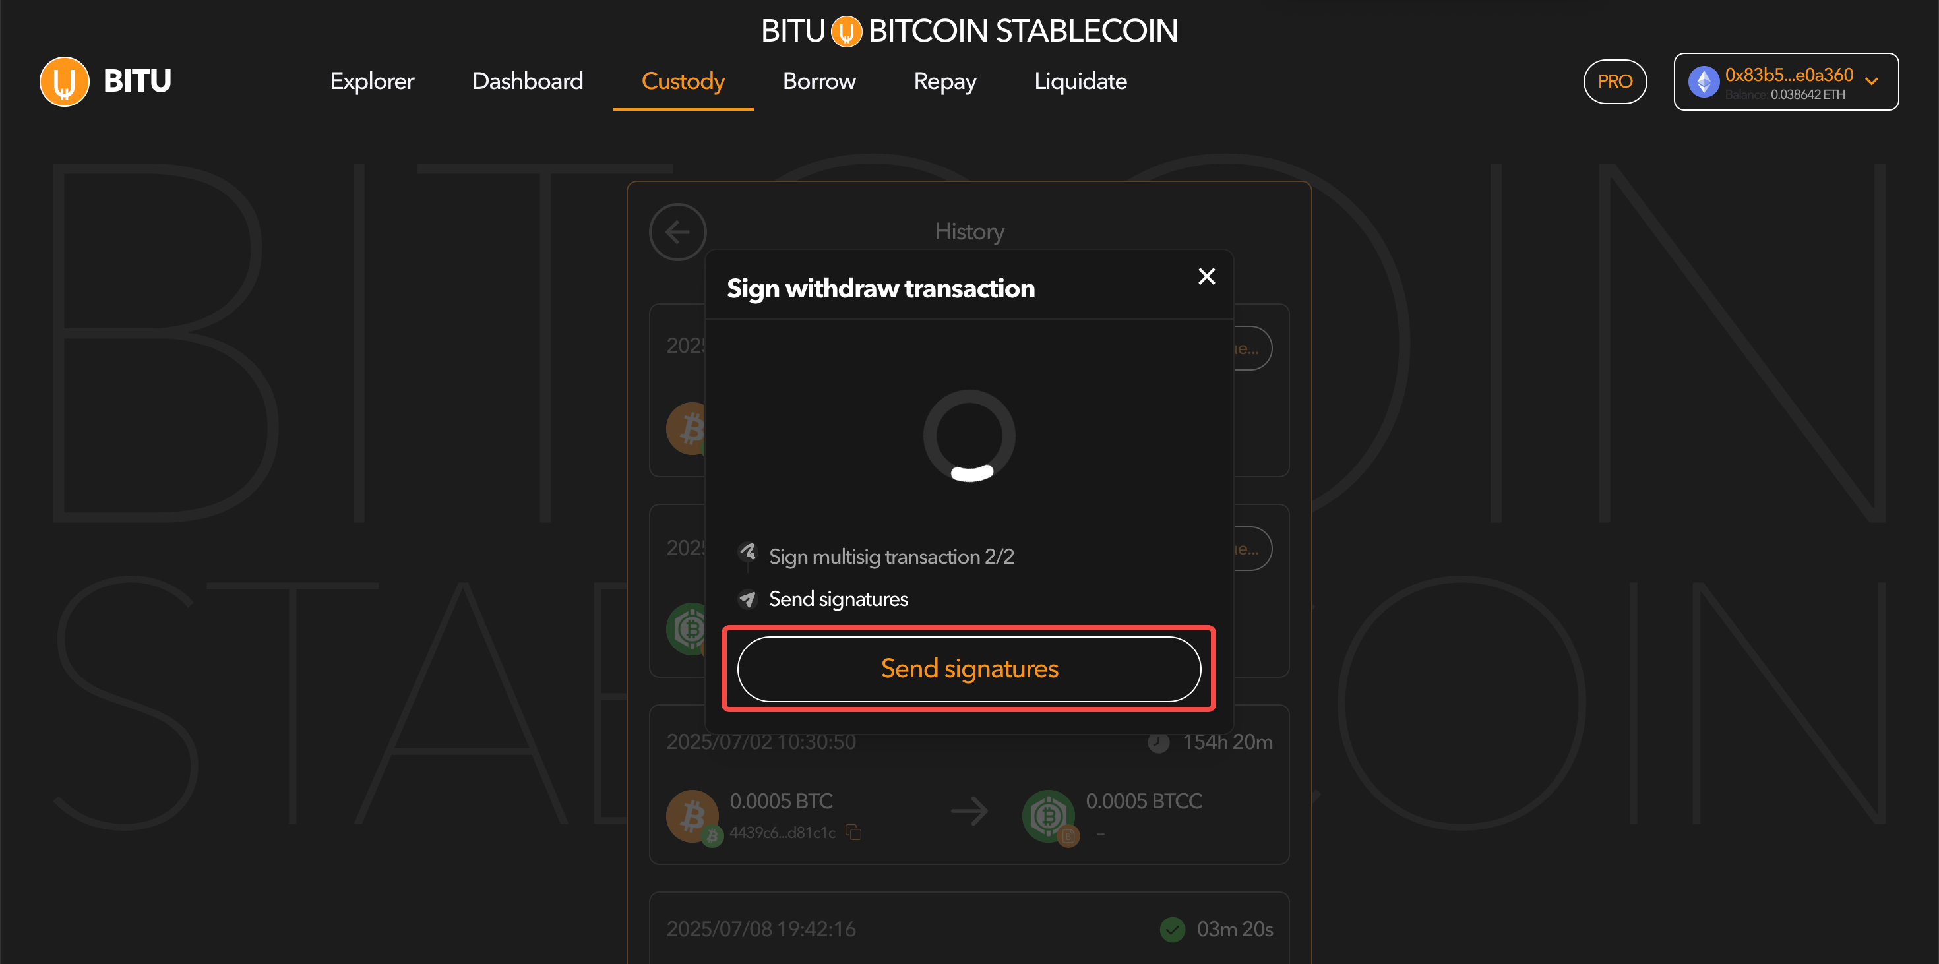Click the back arrow in History
Viewport: 1939px width, 964px height.
677,232
